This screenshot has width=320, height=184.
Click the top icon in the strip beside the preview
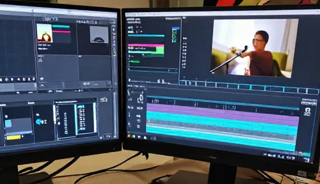pyautogui.click(x=184, y=38)
